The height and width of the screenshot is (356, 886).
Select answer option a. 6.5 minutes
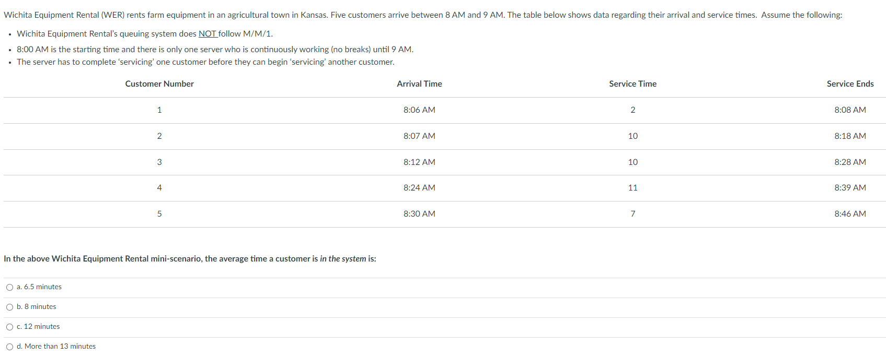point(10,287)
